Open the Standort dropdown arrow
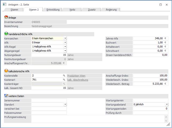172x128 pixels. (x=65, y=105)
